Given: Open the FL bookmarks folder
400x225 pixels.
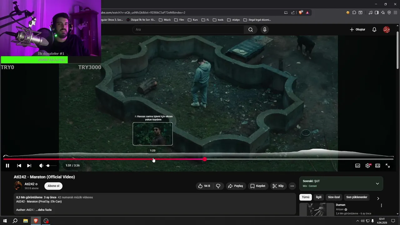Looking at the screenshot, I should [205, 20].
